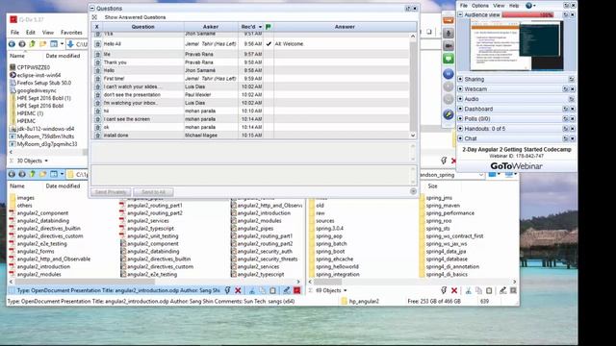Viewport: 616px width, 346px height.
Task: Expand the Audio pane
Action: 460,99
